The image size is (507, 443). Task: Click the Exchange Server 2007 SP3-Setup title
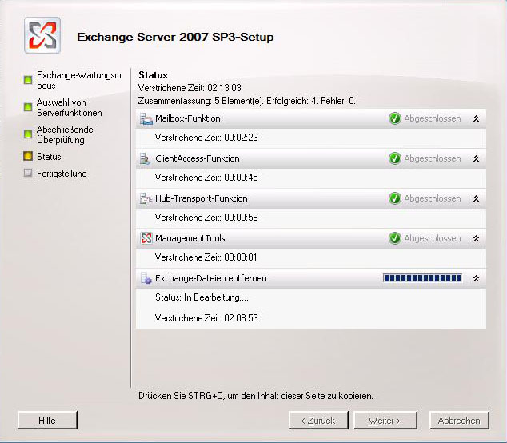coord(175,37)
